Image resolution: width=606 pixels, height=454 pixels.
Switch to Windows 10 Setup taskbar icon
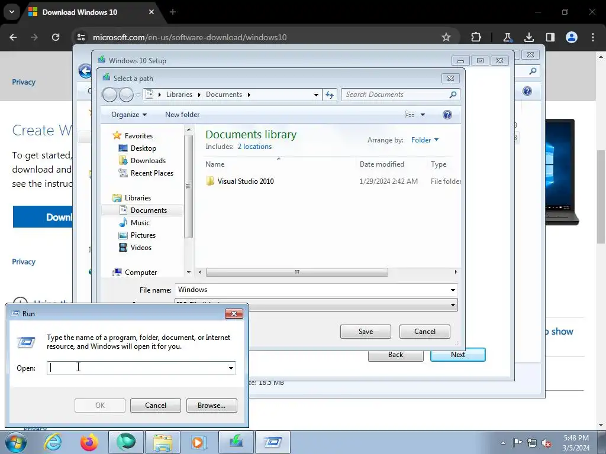pyautogui.click(x=236, y=442)
